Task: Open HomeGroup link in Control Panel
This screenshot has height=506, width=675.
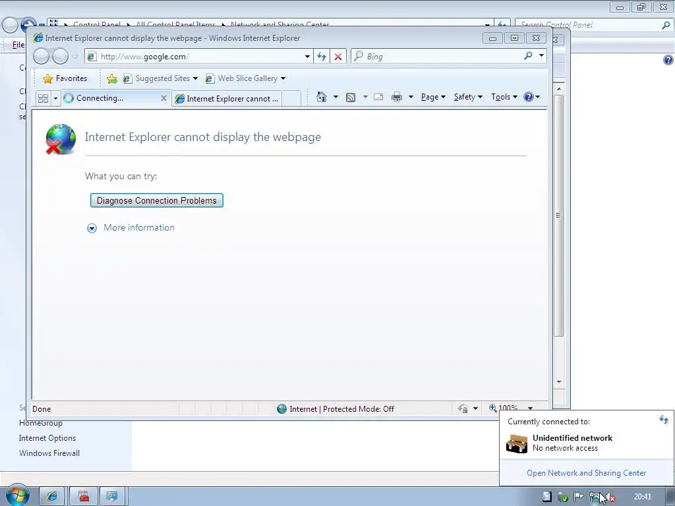Action: click(x=40, y=424)
